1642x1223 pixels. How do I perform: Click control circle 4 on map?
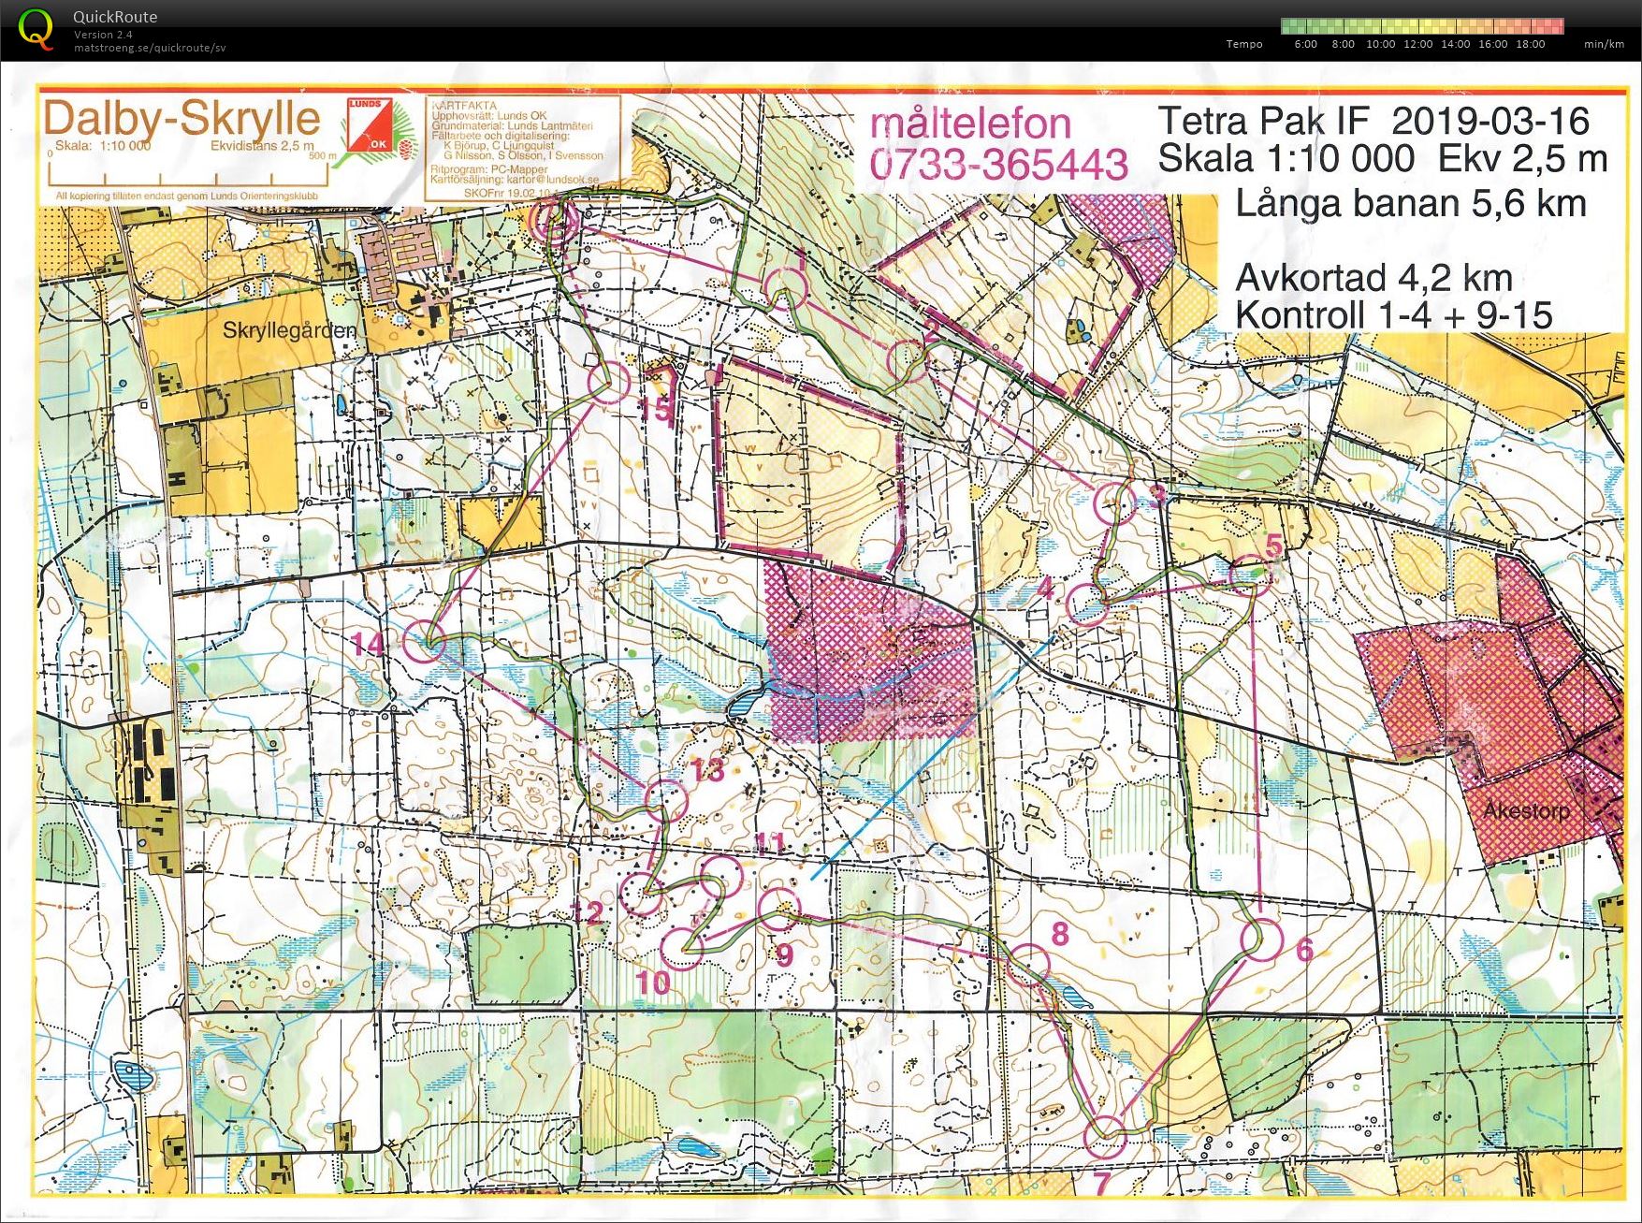coord(1087,604)
